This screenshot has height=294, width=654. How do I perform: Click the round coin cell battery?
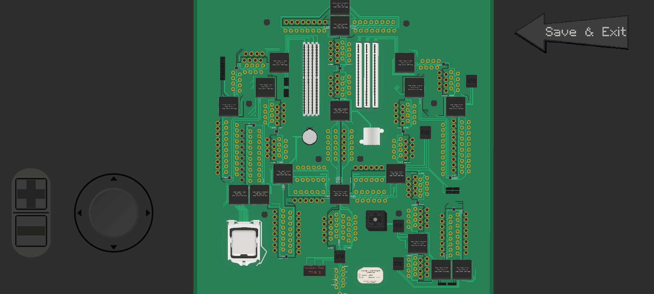[310, 137]
